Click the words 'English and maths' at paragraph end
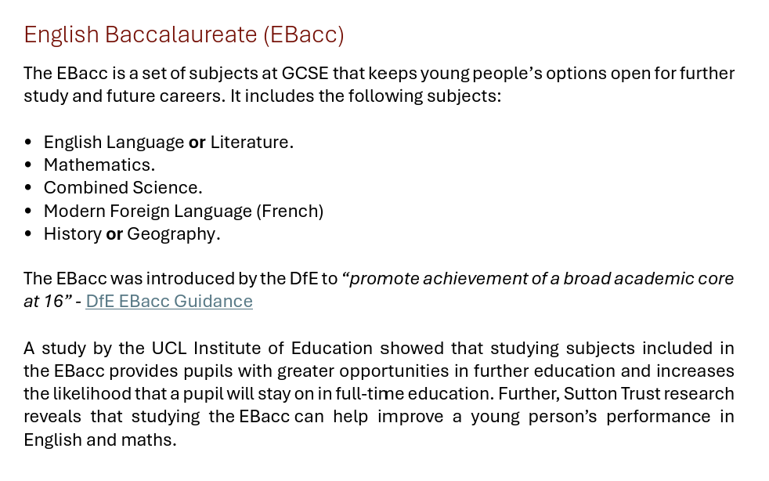This screenshot has height=481, width=769. (99, 439)
